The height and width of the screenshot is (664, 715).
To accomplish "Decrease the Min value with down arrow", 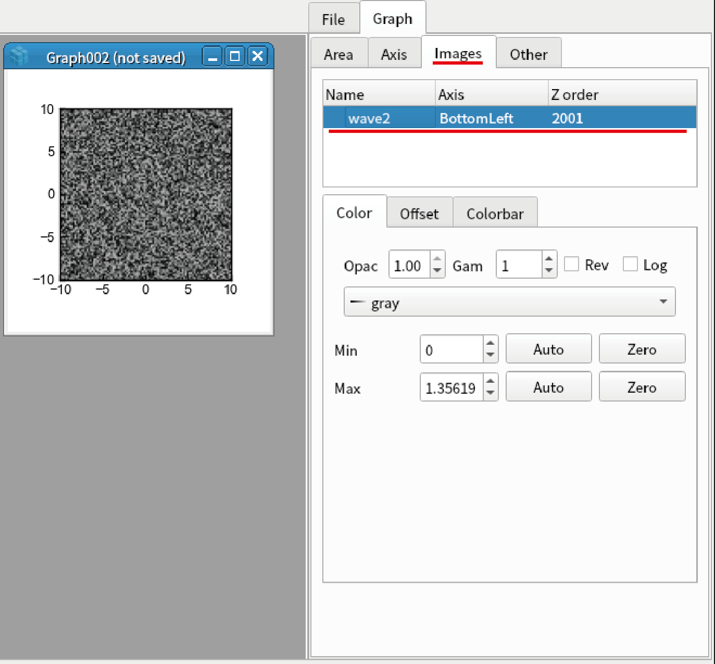I will tap(490, 356).
